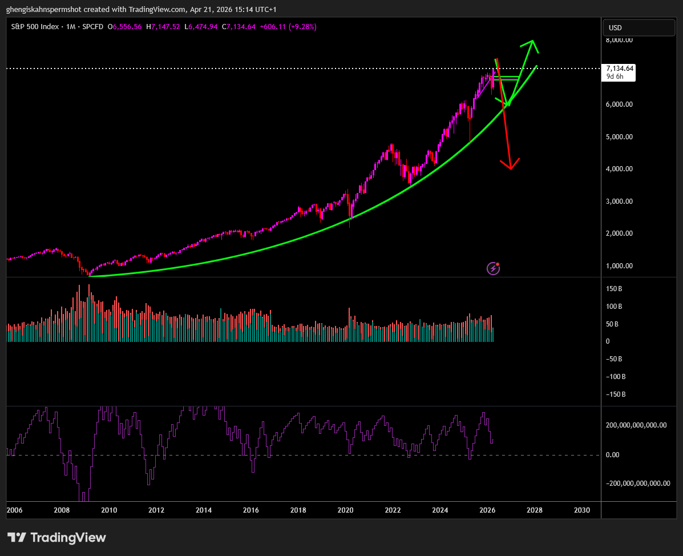This screenshot has width=683, height=556.
Task: Click the 50 B volume axis label
Action: point(612,324)
